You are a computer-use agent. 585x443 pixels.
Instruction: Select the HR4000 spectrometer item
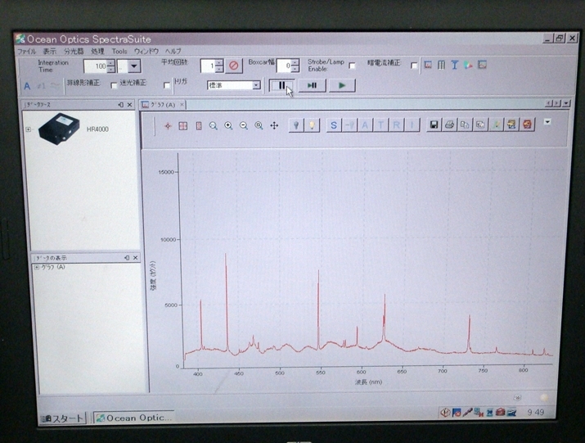pyautogui.click(x=97, y=129)
